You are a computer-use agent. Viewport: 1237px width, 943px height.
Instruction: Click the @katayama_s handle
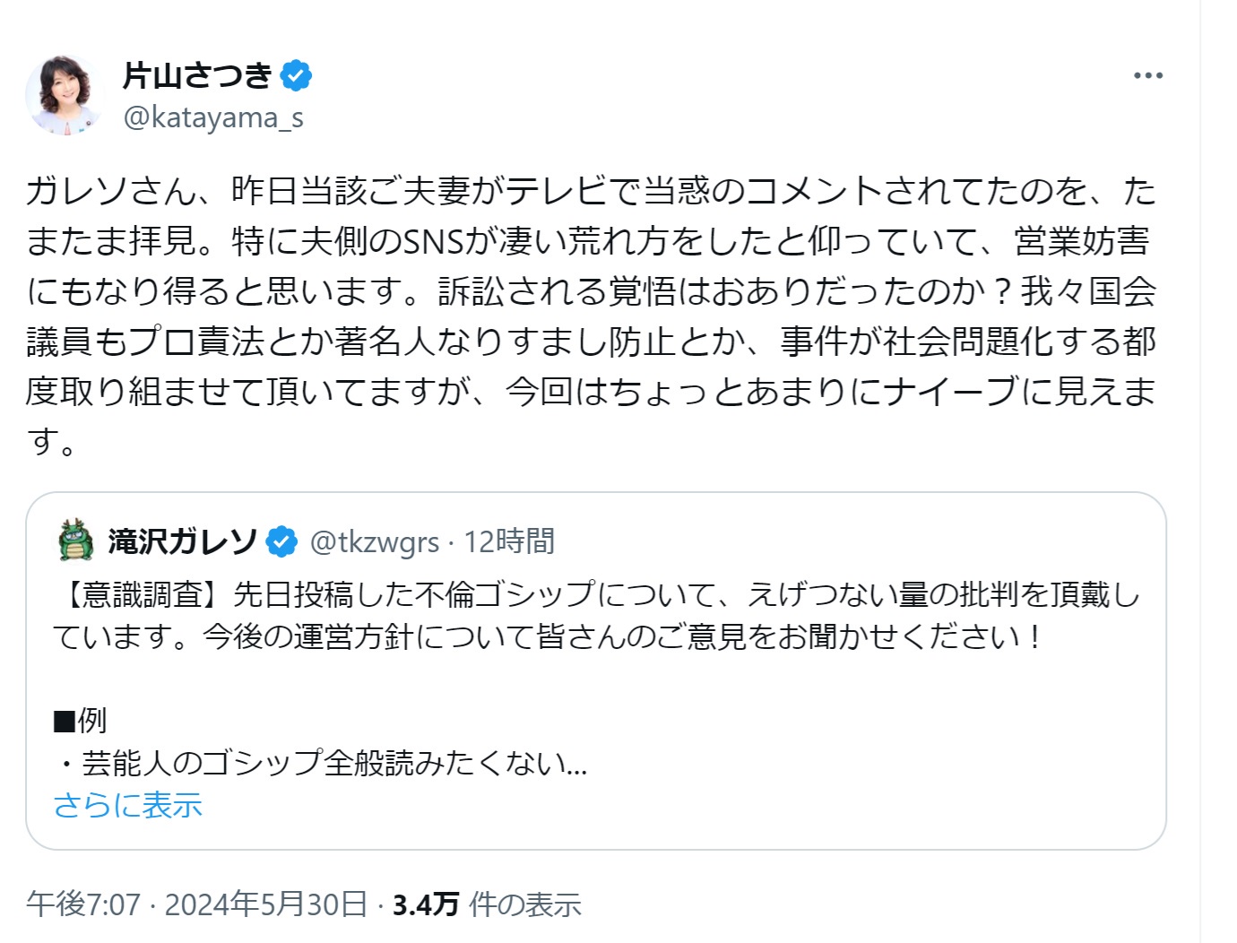[213, 117]
